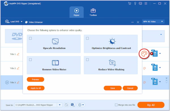Close the Video Enhancer dialog

[x=138, y=22]
